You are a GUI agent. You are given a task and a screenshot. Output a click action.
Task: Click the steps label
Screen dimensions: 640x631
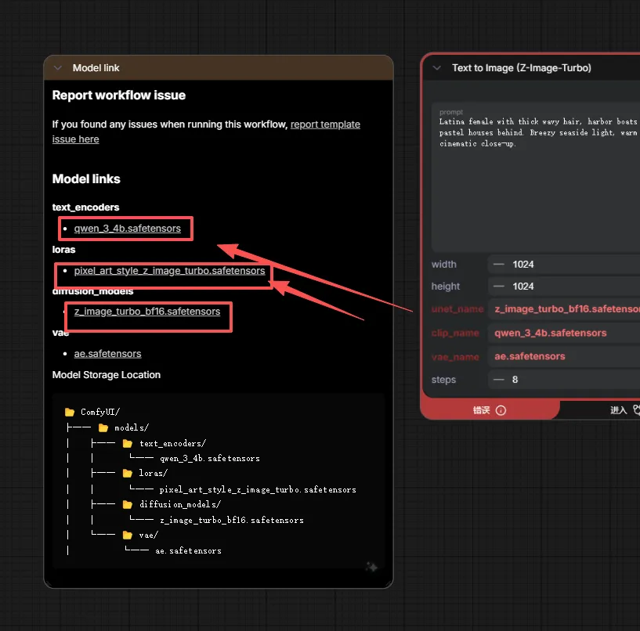click(x=443, y=380)
